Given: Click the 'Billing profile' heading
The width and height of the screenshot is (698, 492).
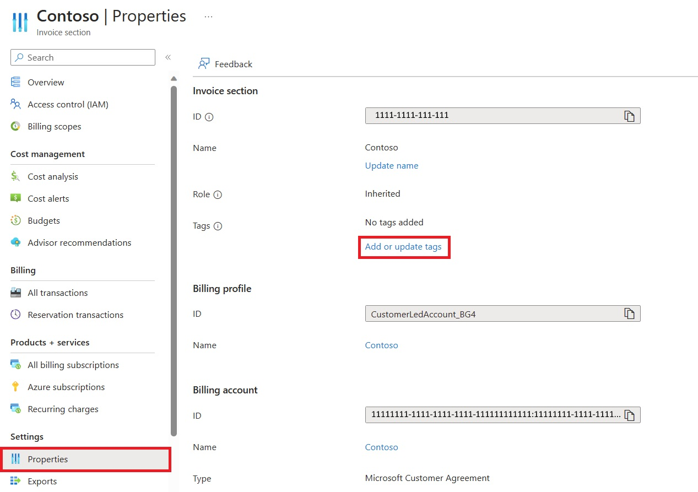Looking at the screenshot, I should pos(222,289).
